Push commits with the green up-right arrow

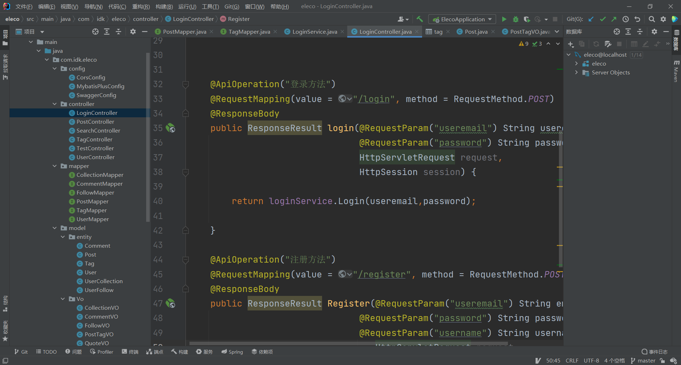tap(614, 19)
